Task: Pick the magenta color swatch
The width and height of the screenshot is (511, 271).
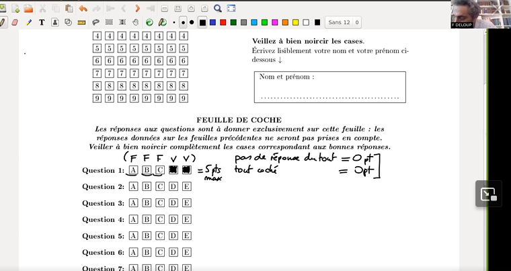Action: point(275,22)
